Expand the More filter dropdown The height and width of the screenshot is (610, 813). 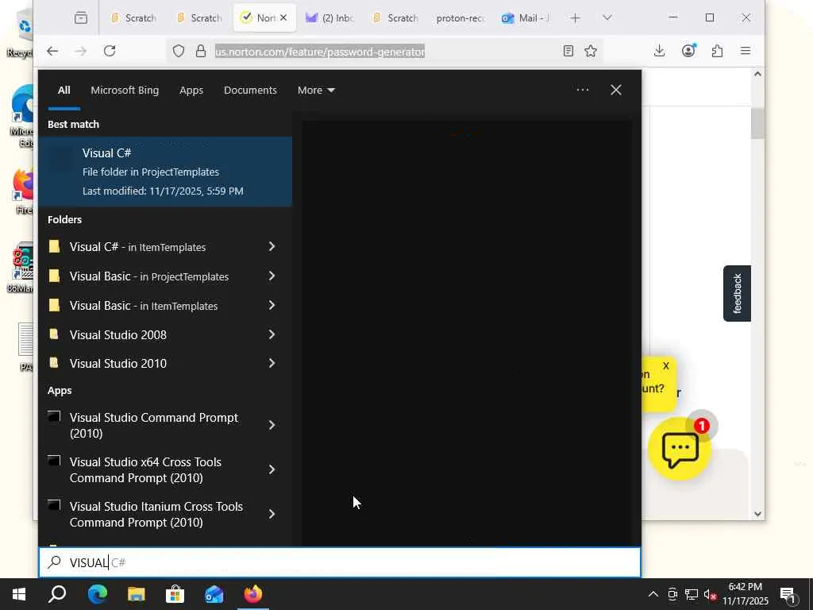[316, 91]
